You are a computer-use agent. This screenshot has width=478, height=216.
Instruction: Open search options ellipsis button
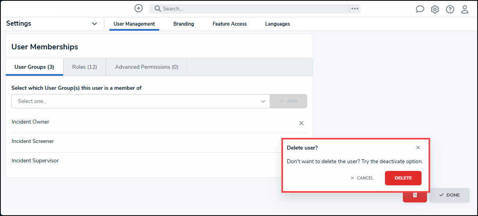click(355, 9)
